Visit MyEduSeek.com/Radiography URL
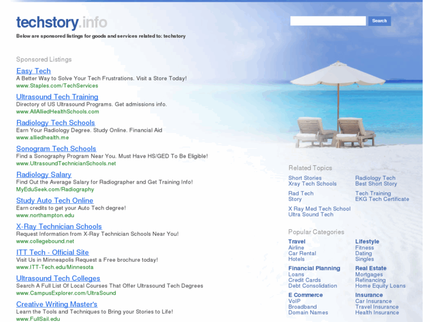Image resolution: width=430 pixels, height=322 pixels. (x=55, y=190)
